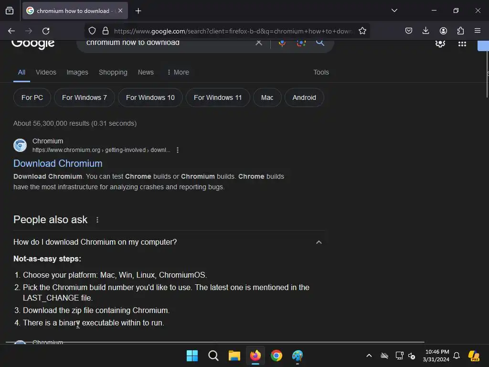Open the Download Chromium result link

(x=58, y=163)
